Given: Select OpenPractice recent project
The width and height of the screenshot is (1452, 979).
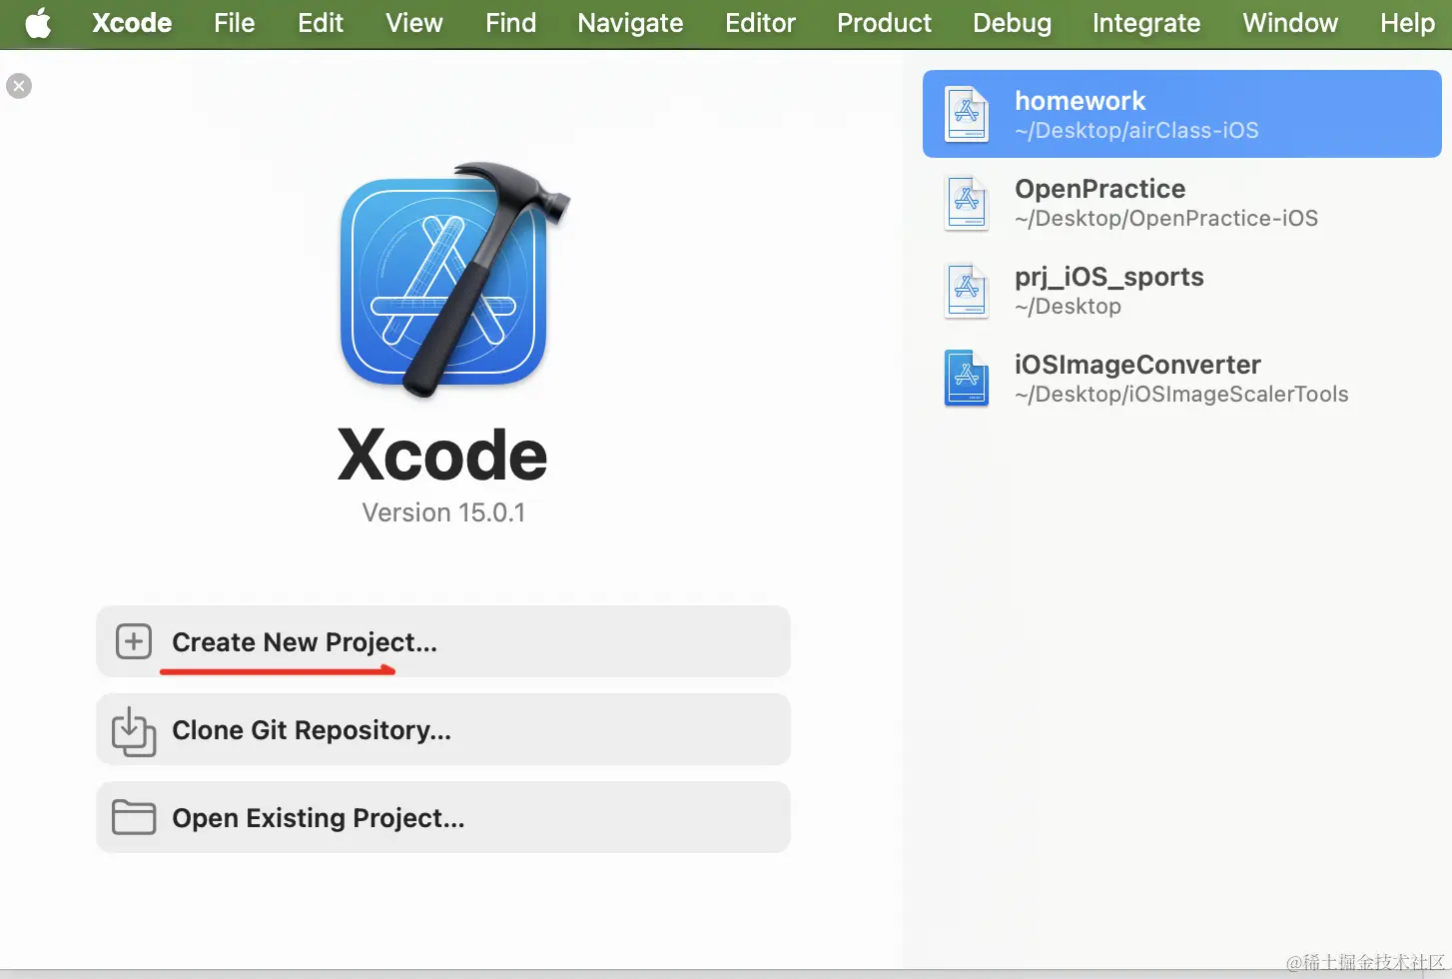Looking at the screenshot, I should (x=1182, y=202).
